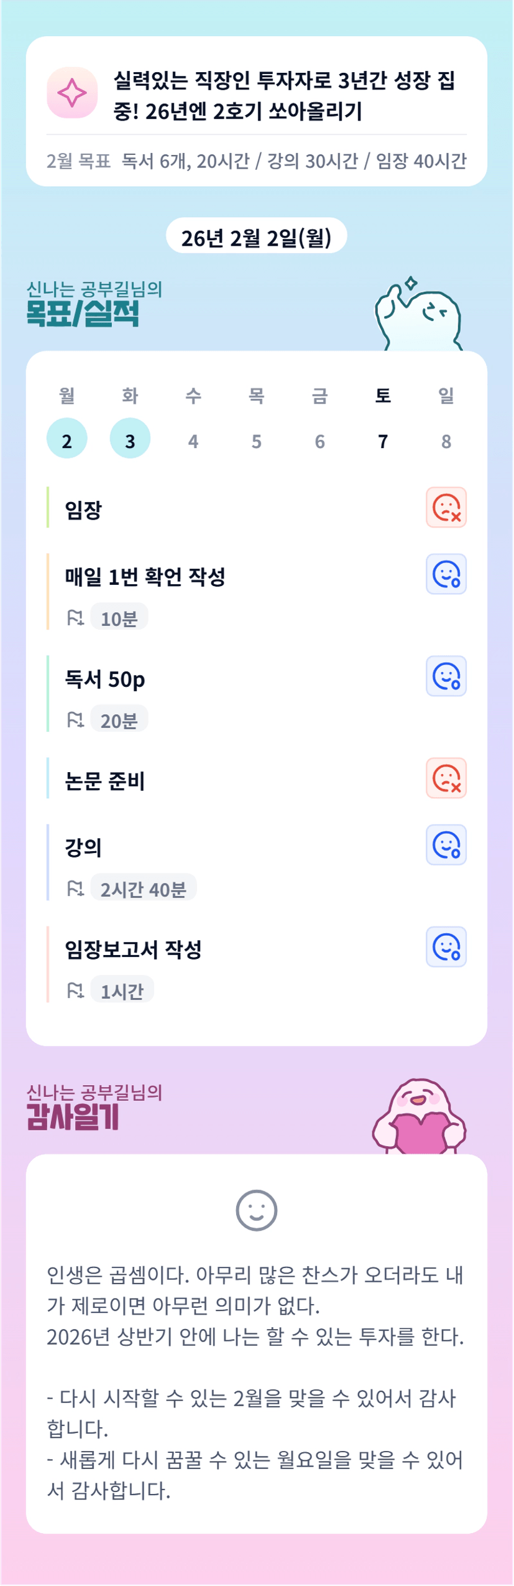The height and width of the screenshot is (1586, 514).
Task: Click the happy face for 매일 1번 확언 작성
Action: point(446,574)
